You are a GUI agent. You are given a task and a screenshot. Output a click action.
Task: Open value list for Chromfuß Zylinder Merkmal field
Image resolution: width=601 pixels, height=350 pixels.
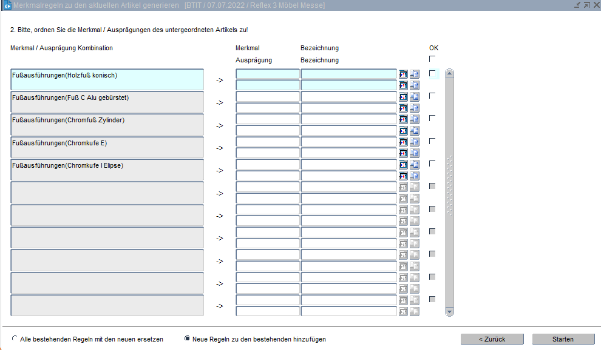[403, 119]
